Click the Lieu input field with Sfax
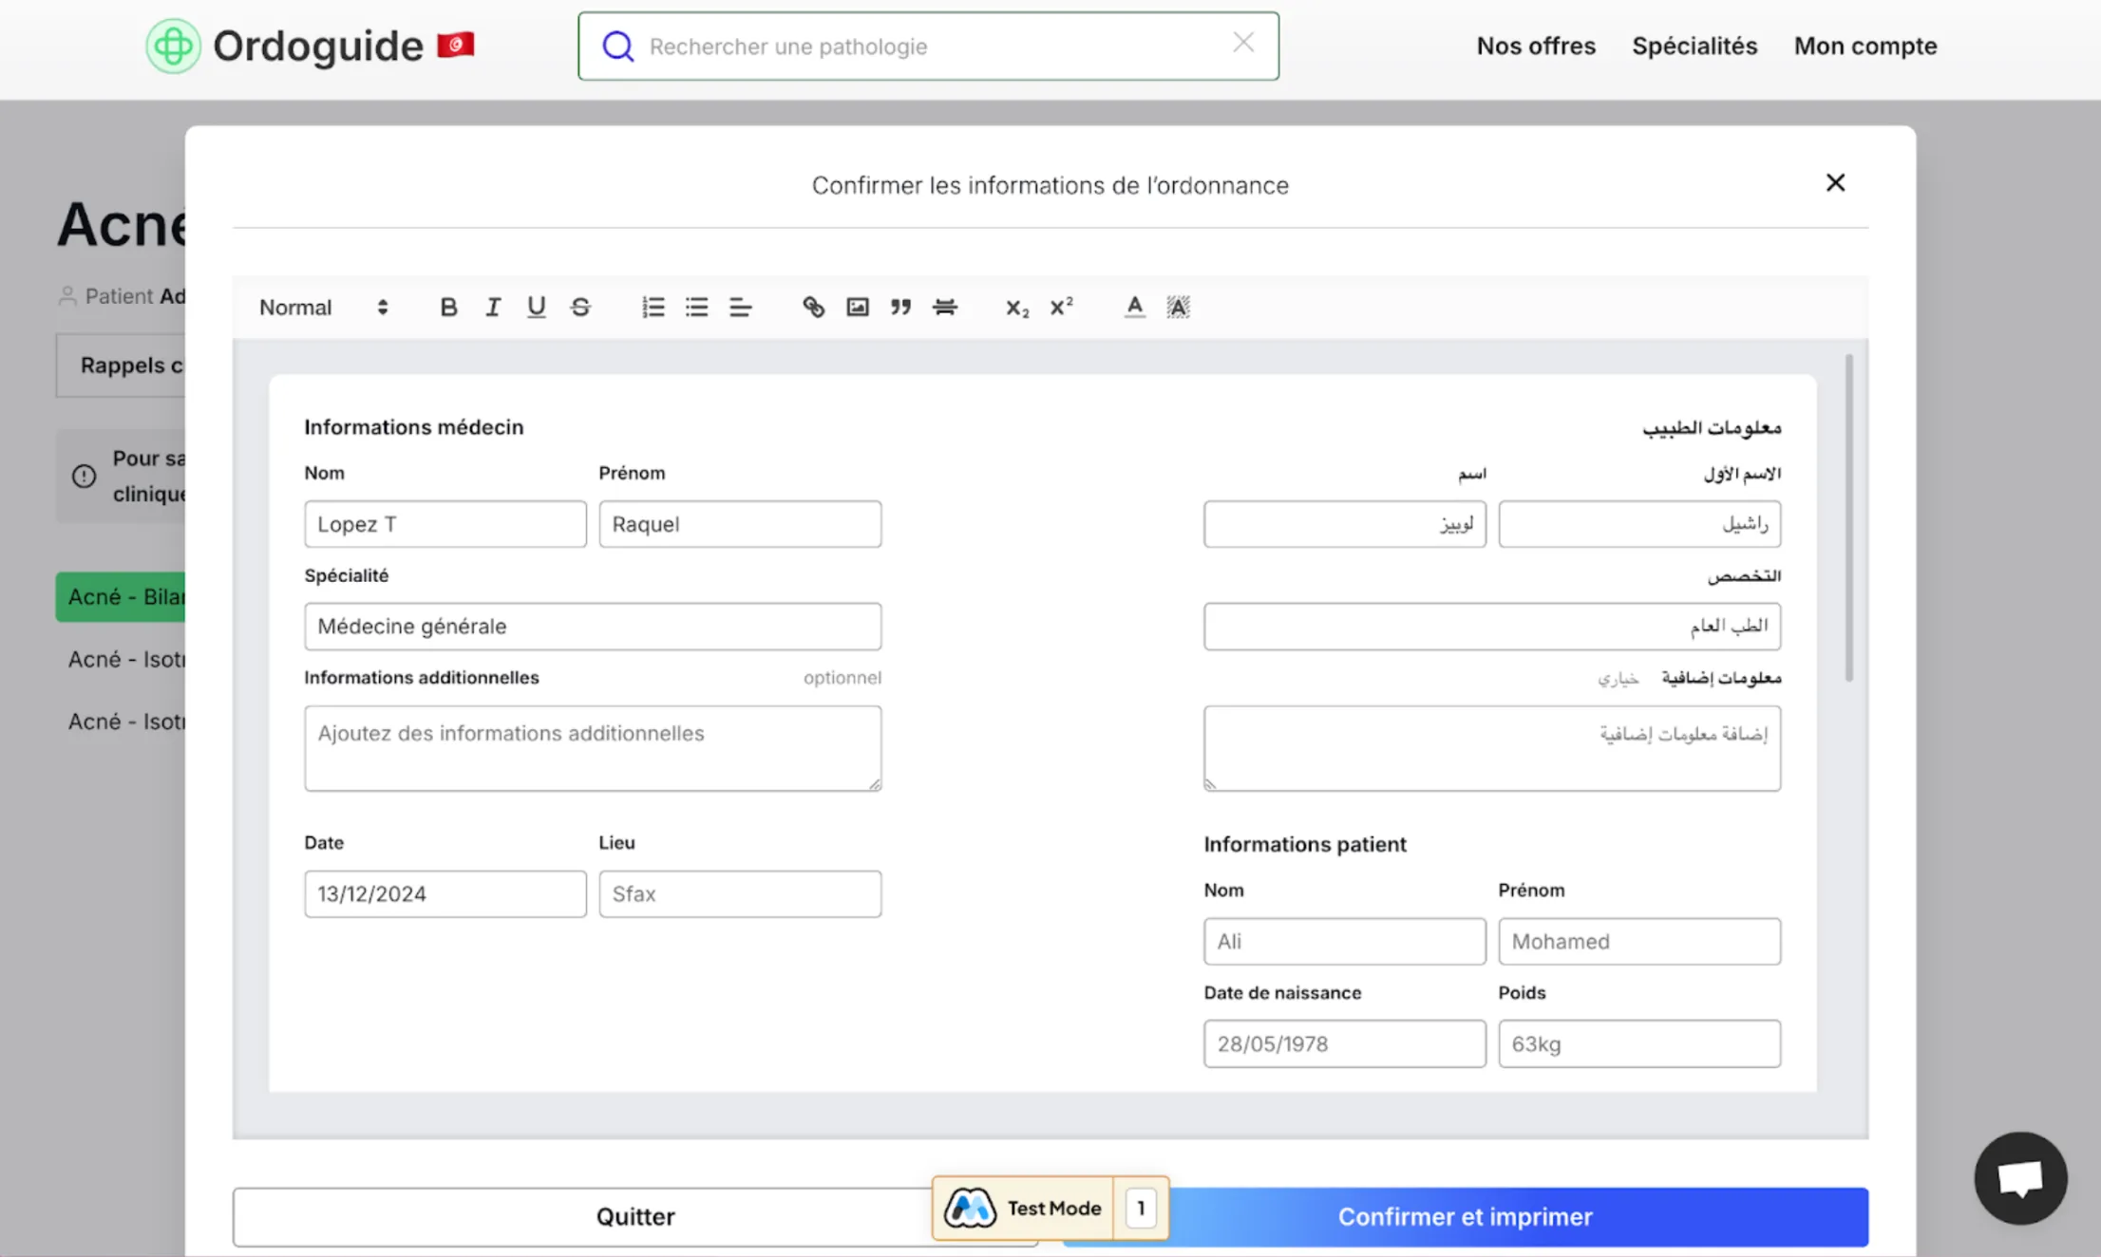This screenshot has width=2101, height=1257. coord(739,893)
